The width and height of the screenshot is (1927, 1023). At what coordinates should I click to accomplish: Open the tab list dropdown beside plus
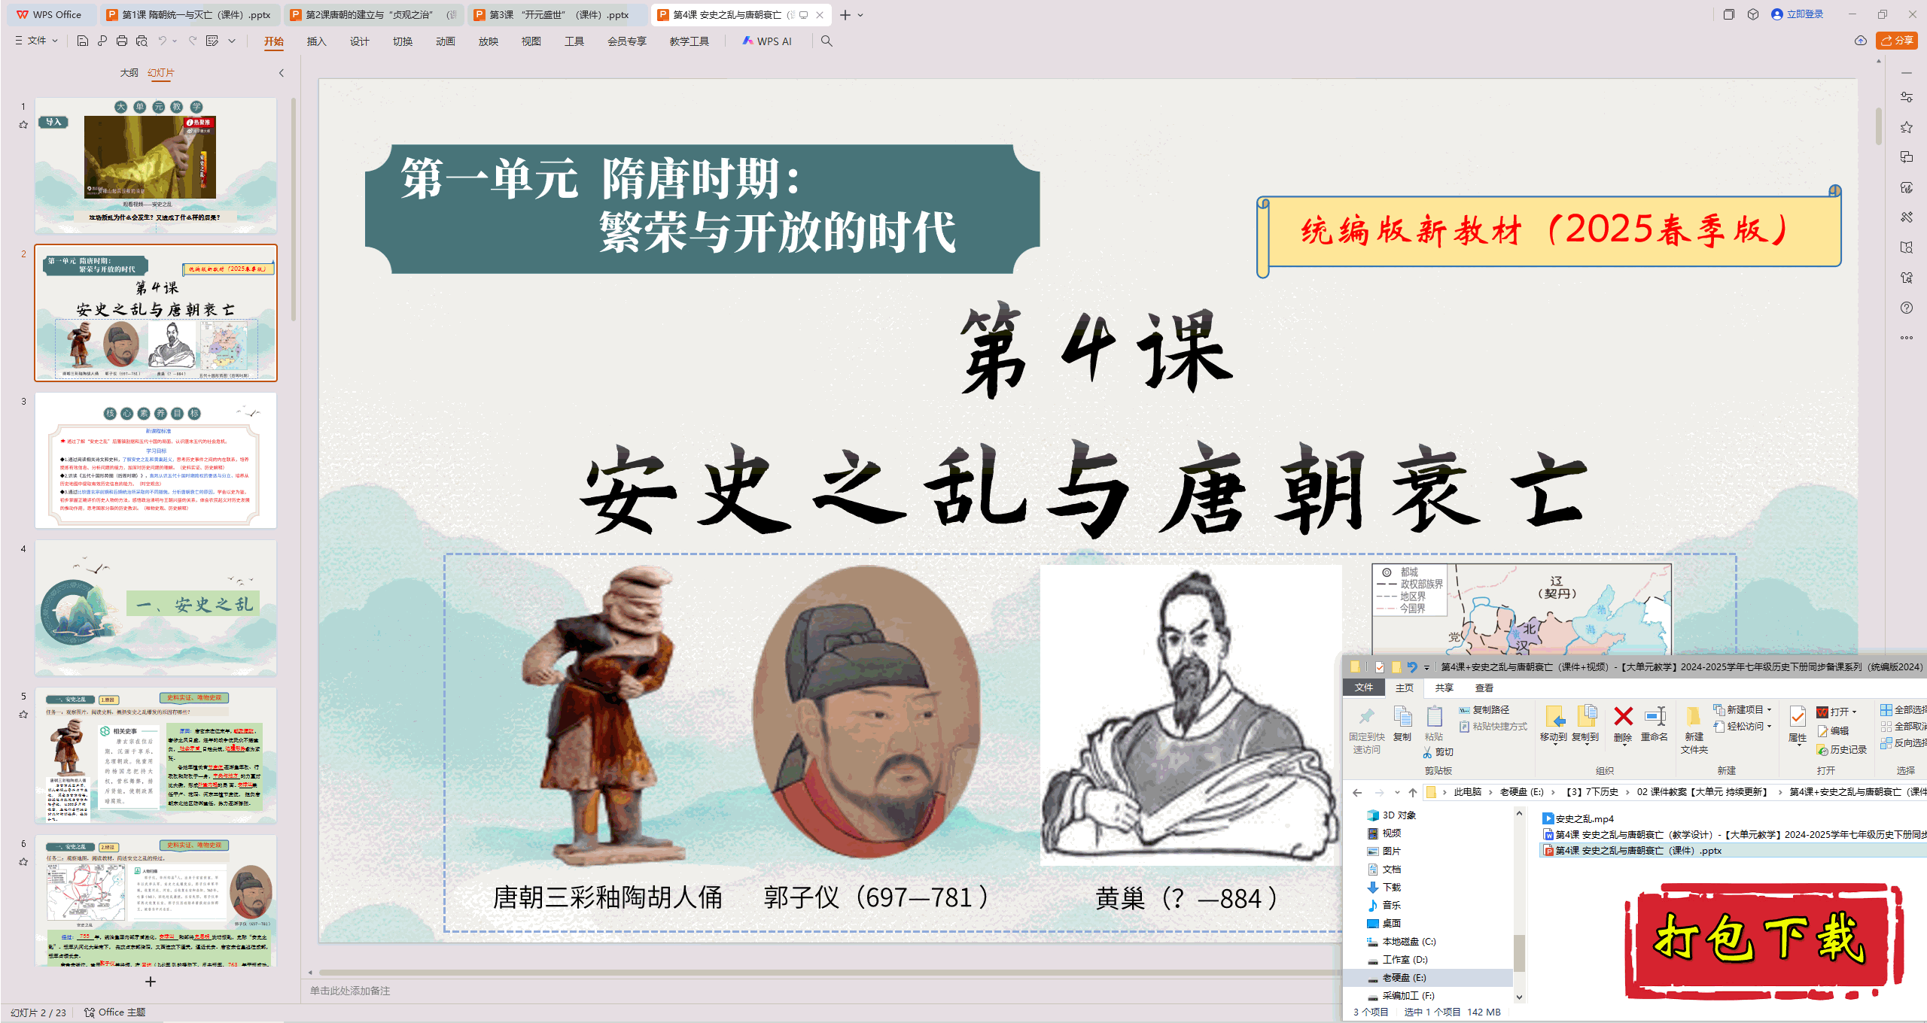(861, 15)
